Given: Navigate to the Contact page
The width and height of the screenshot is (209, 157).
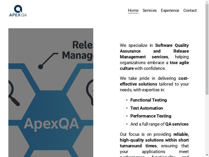Looking at the screenshot, I should pos(190,10).
